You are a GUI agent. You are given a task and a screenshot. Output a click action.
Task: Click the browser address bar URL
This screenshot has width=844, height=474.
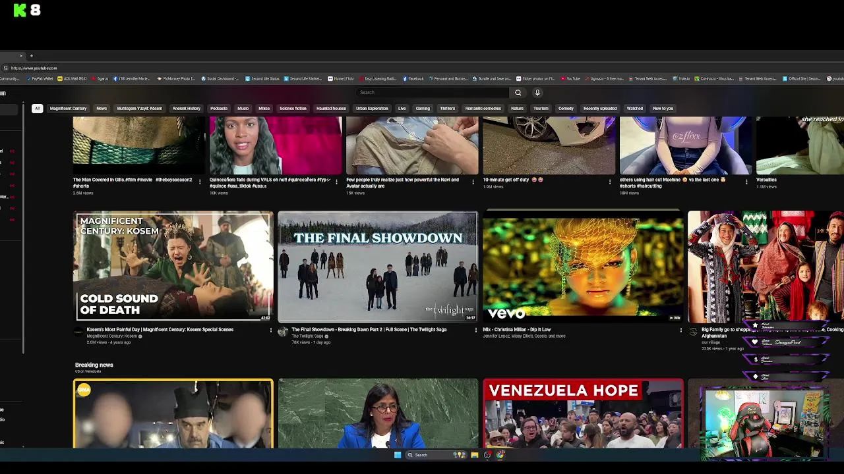pos(34,68)
